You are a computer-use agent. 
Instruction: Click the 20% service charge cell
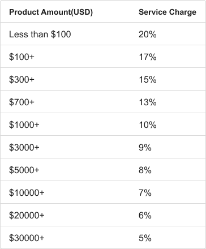pos(148,35)
